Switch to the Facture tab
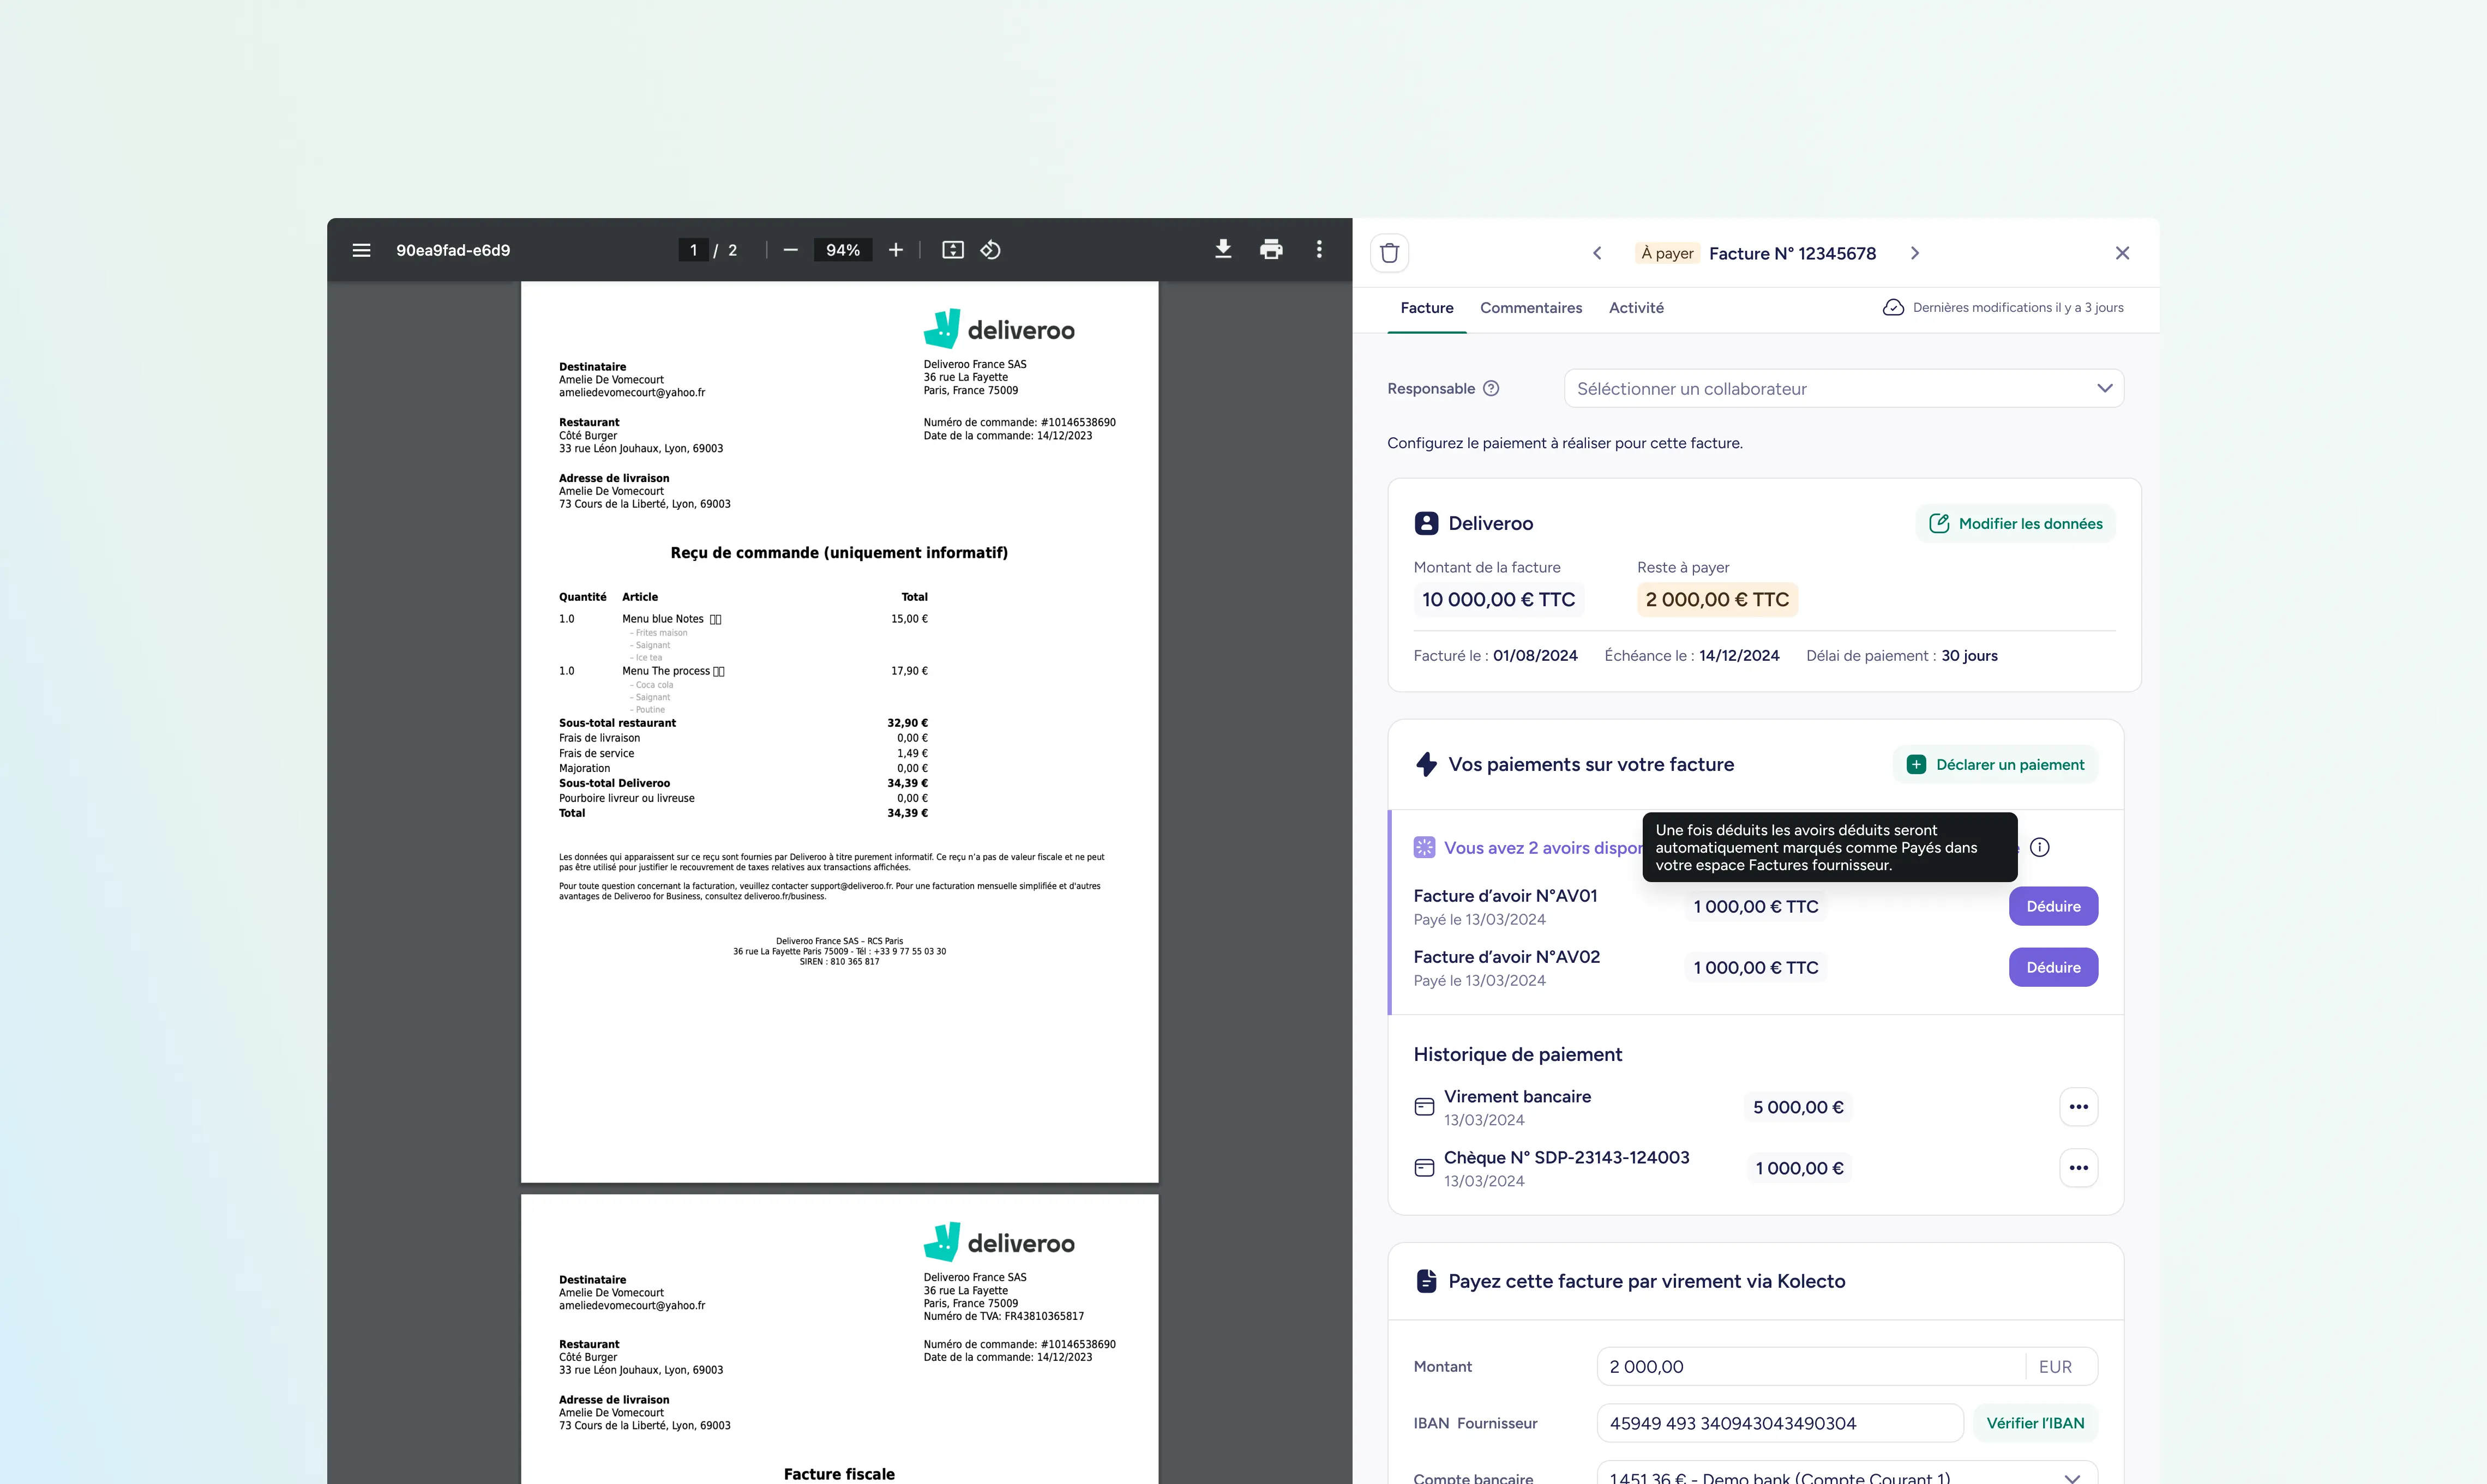 [1426, 308]
